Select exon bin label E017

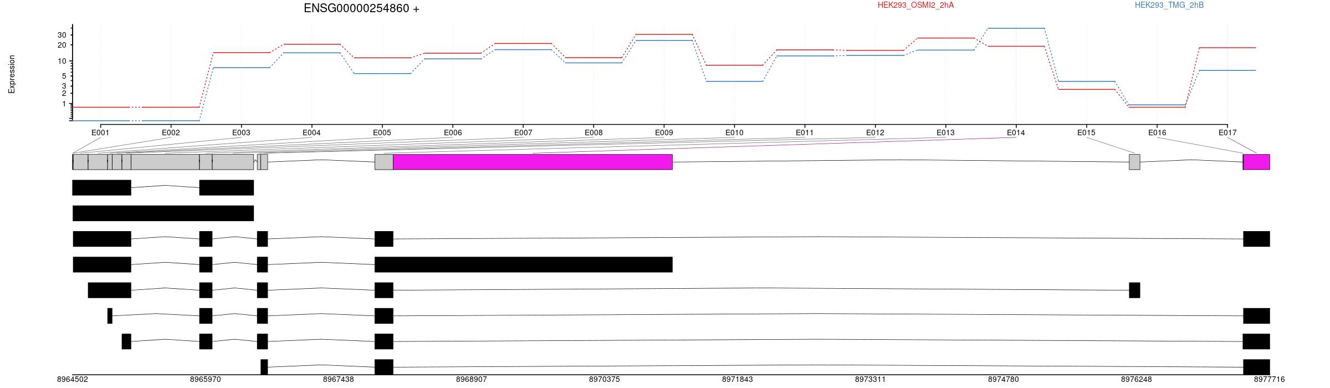(1227, 132)
